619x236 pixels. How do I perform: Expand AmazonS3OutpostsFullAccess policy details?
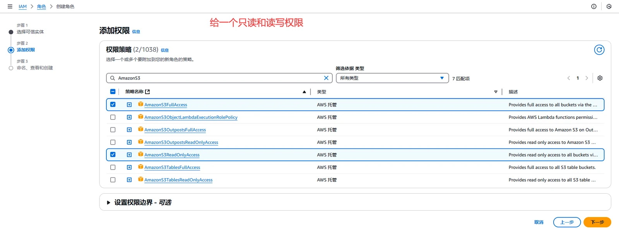coord(129,130)
